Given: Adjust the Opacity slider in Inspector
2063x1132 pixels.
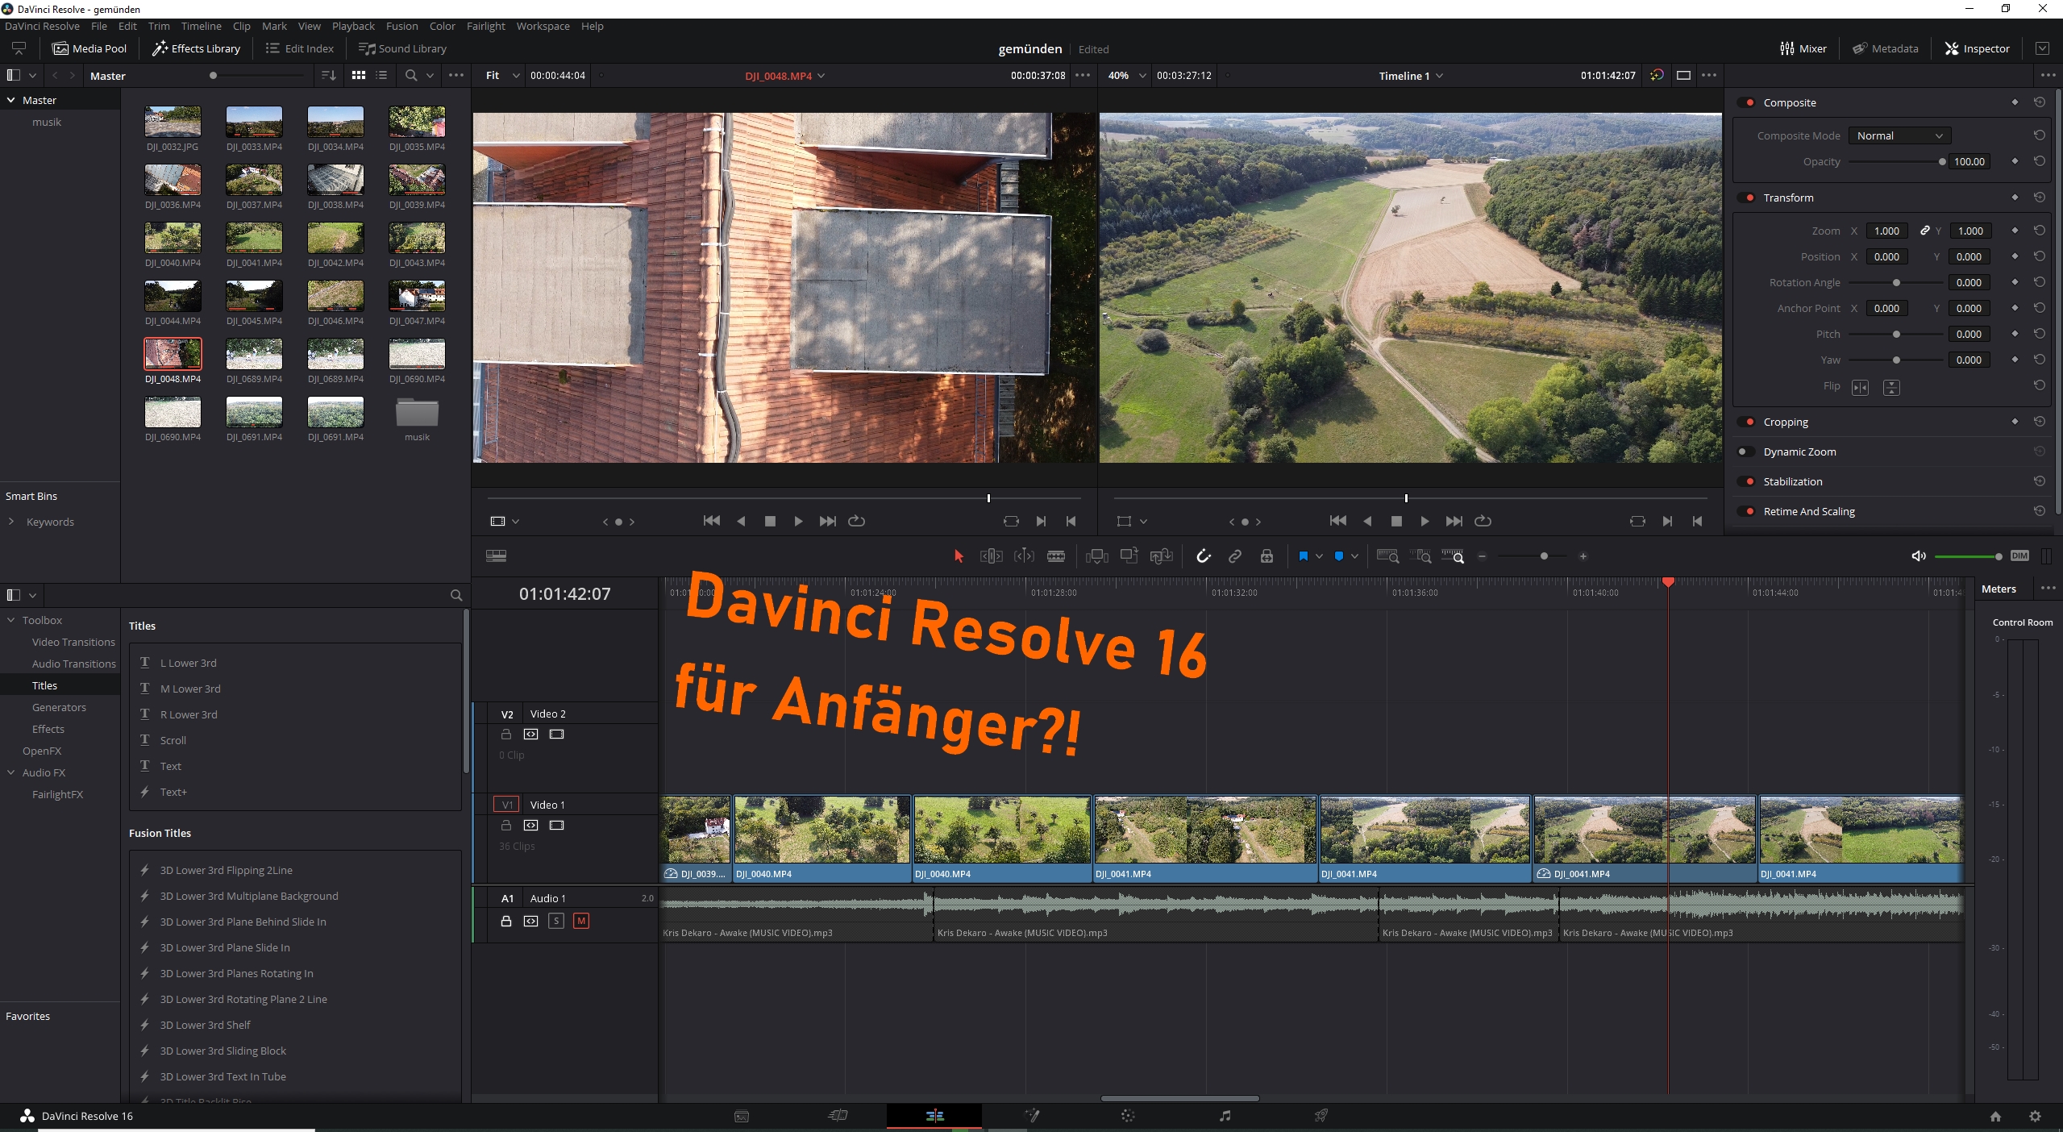Looking at the screenshot, I should [x=1941, y=161].
